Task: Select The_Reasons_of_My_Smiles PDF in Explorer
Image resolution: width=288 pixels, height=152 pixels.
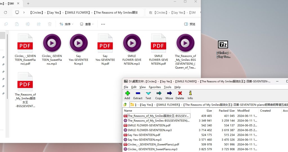Action: [25, 90]
